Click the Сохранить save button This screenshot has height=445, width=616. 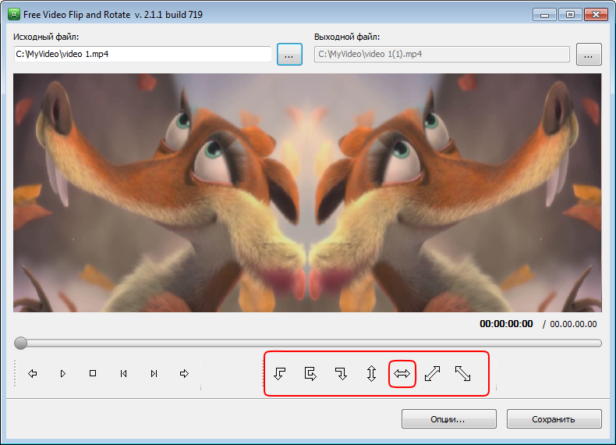coord(554,419)
